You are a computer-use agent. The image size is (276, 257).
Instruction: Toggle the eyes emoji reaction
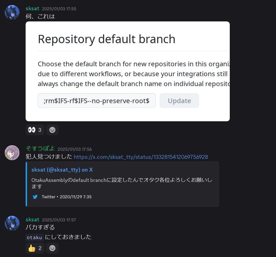[x=35, y=130]
